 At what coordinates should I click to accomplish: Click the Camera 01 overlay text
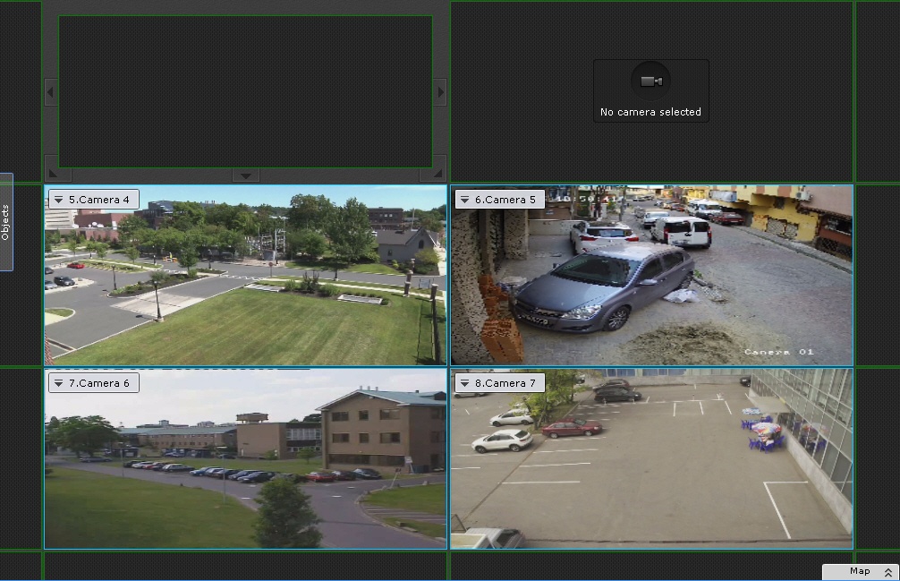point(778,352)
